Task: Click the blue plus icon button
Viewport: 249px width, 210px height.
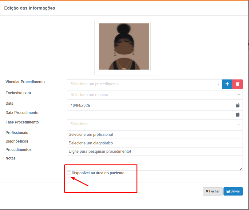Action: tap(227, 84)
